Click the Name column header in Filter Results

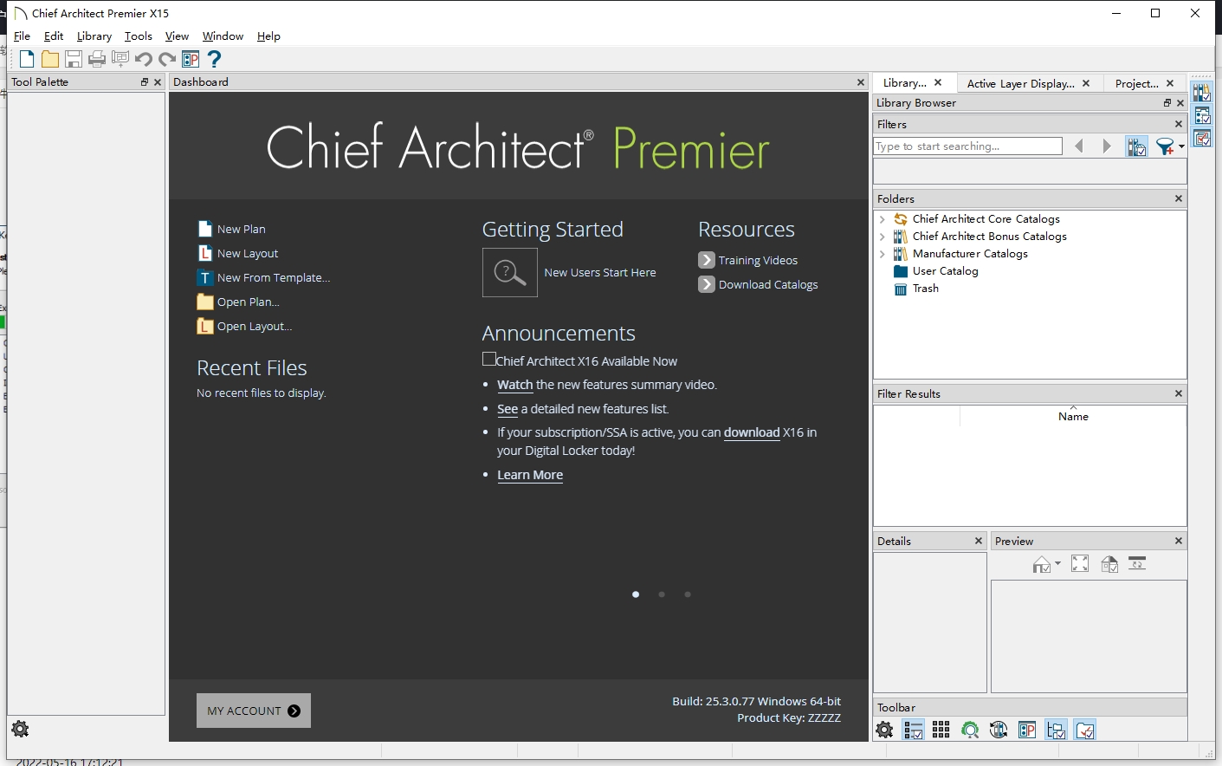click(x=1073, y=416)
